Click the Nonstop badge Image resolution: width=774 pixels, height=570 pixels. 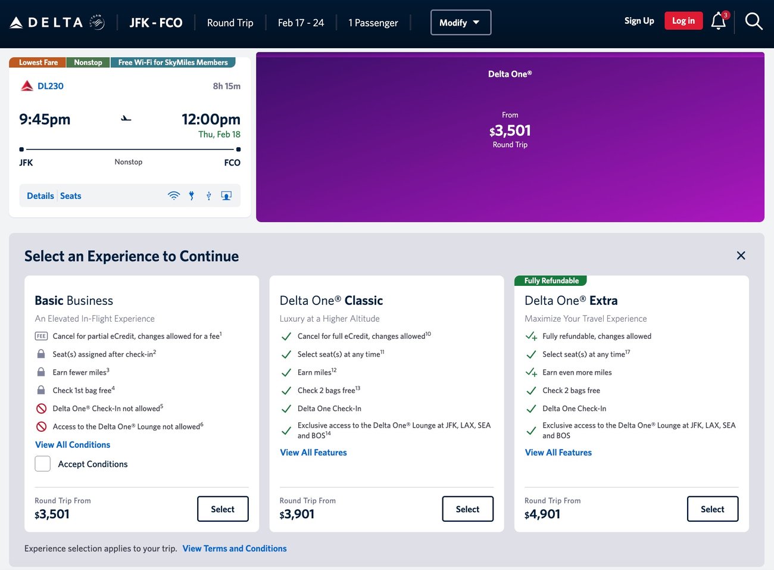tap(88, 63)
